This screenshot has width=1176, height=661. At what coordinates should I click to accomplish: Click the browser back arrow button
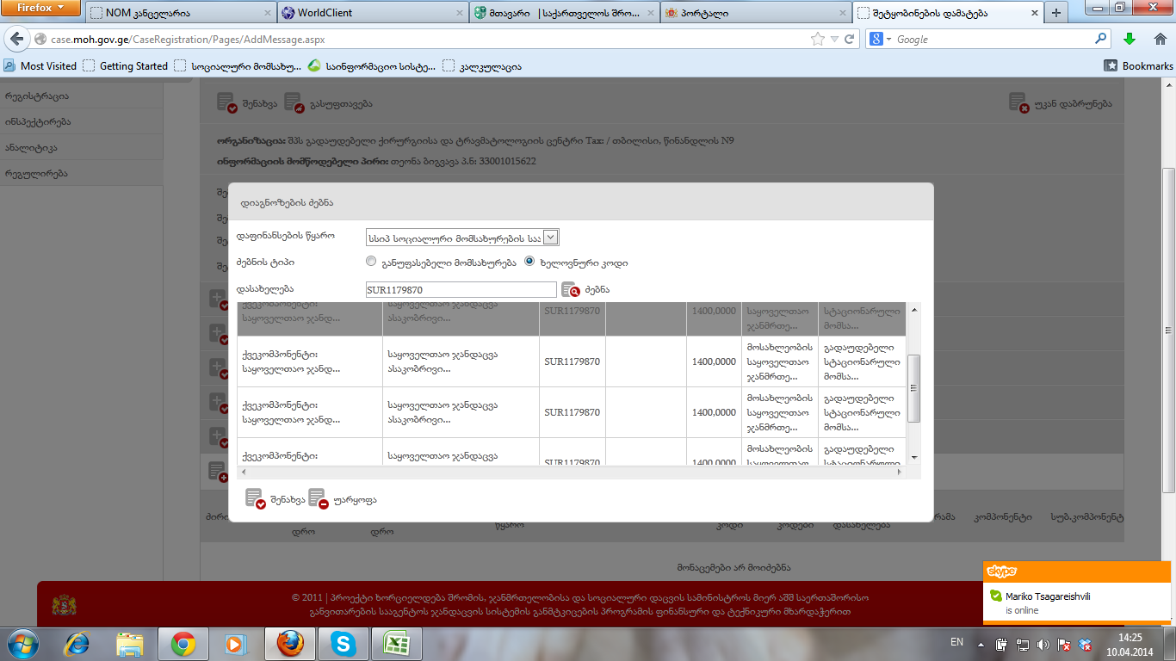pos(16,40)
